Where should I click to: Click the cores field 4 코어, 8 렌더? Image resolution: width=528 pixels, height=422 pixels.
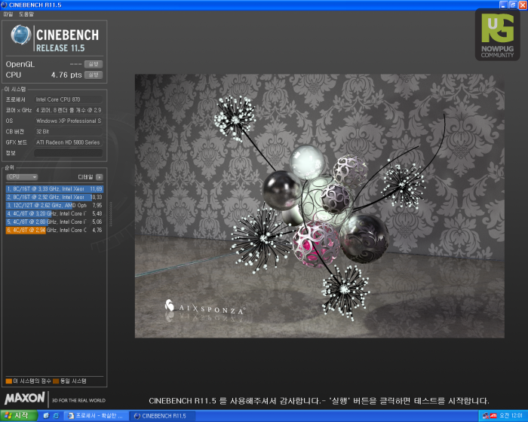coord(68,110)
